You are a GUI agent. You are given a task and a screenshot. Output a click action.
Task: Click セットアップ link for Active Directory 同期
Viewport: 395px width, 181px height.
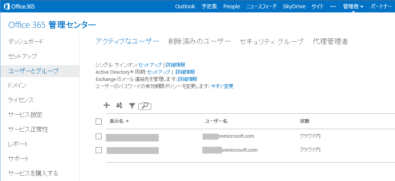159,72
